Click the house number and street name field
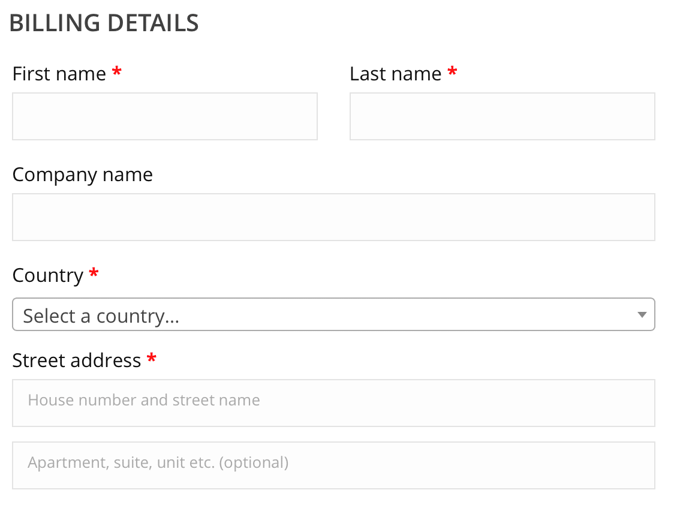 pos(333,402)
